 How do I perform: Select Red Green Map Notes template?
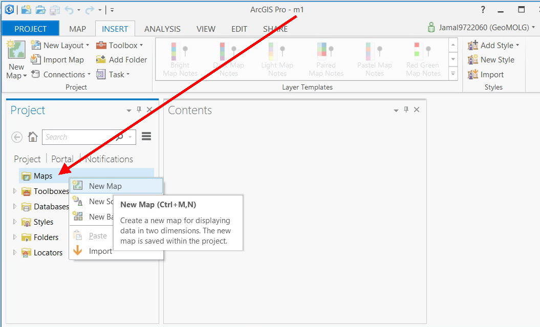click(x=423, y=59)
